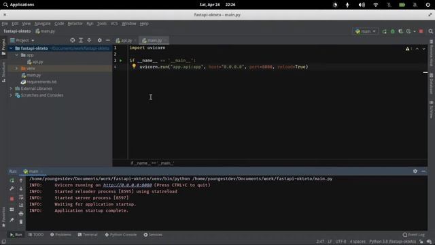Expand External Libraries node
Viewport: 435px width, 245px height.
click(x=11, y=88)
